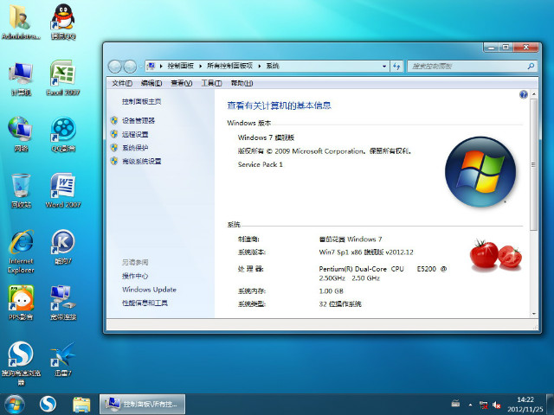The width and height of the screenshot is (554, 415).
Task: Click the search magnifier icon
Action: click(531, 66)
